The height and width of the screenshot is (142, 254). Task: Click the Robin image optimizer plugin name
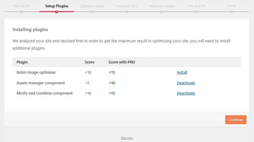pyautogui.click(x=36, y=73)
